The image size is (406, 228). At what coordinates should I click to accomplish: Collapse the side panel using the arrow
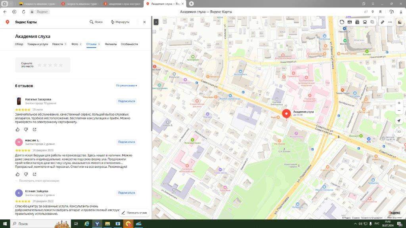pyautogui.click(x=156, y=22)
